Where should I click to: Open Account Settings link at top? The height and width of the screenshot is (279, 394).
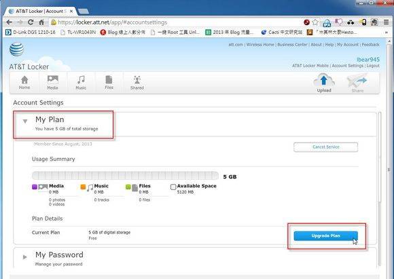pos(348,66)
